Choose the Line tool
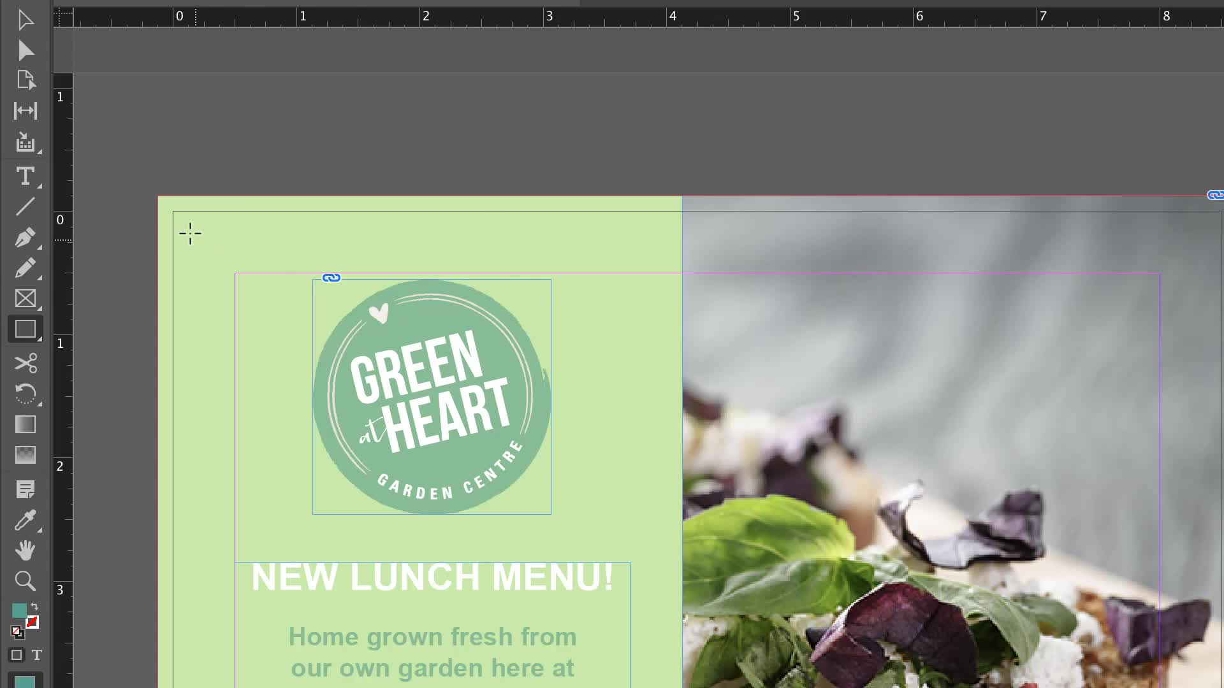 [x=25, y=206]
